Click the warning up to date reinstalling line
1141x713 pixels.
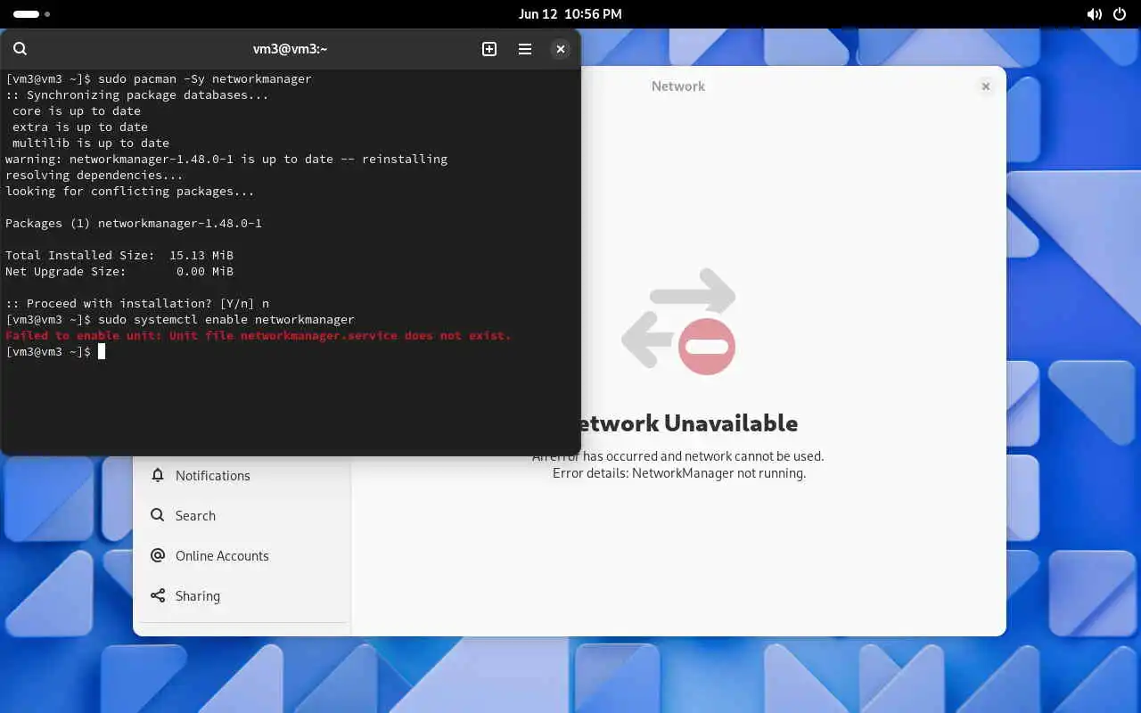tap(226, 160)
